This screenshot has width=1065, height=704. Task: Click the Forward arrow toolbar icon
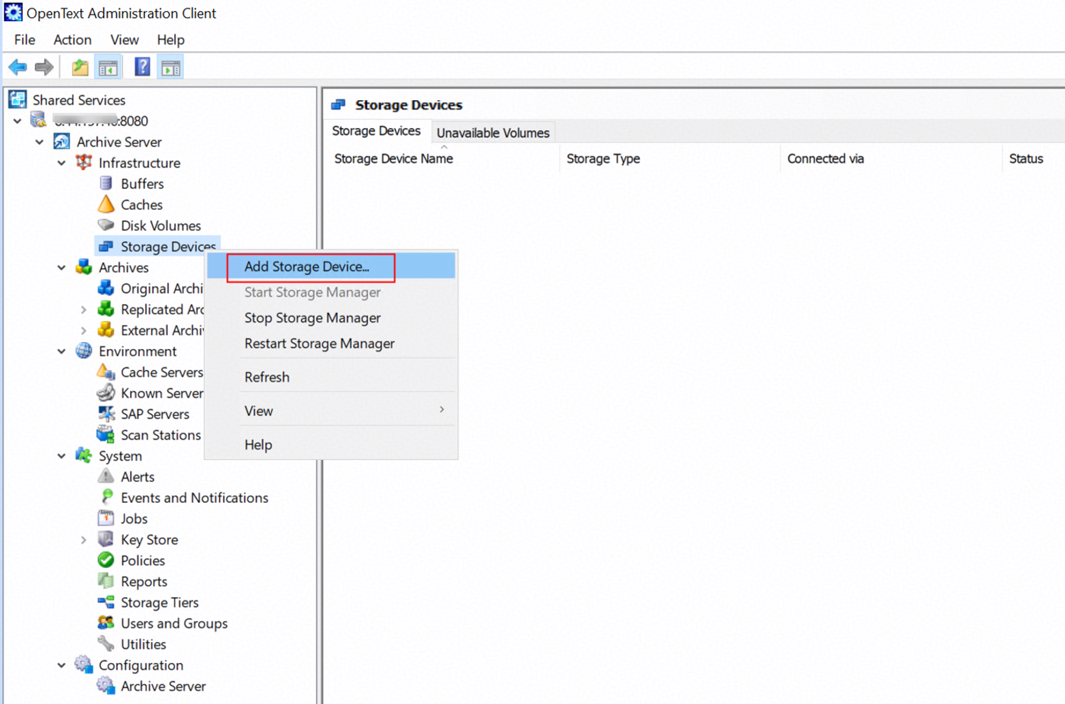44,67
